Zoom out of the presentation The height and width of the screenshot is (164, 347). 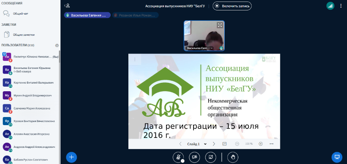point(237,144)
